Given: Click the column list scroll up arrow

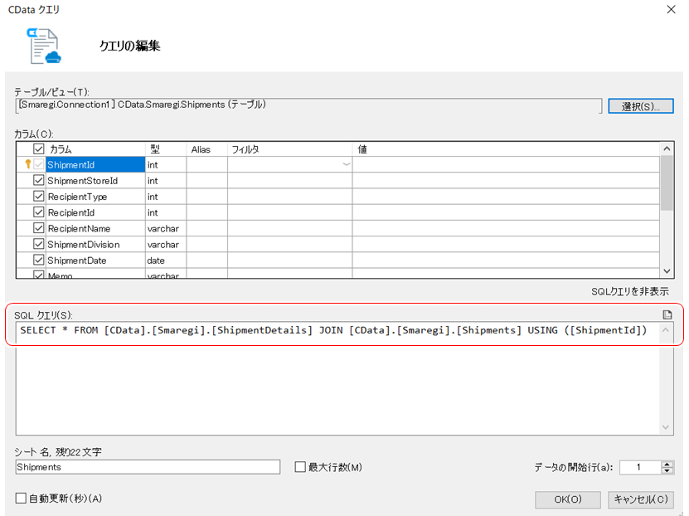Looking at the screenshot, I should coord(667,148).
